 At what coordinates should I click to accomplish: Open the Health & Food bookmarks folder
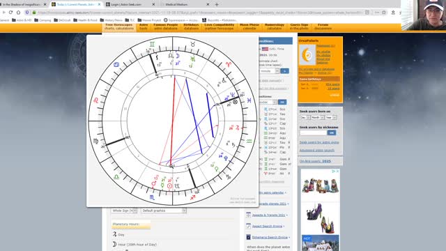point(85,20)
